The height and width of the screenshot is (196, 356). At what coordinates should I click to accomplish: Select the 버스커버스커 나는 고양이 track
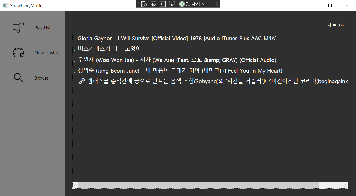pyautogui.click(x=99, y=49)
